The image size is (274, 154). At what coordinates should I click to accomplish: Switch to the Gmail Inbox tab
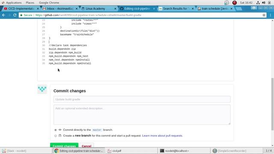tap(60, 9)
